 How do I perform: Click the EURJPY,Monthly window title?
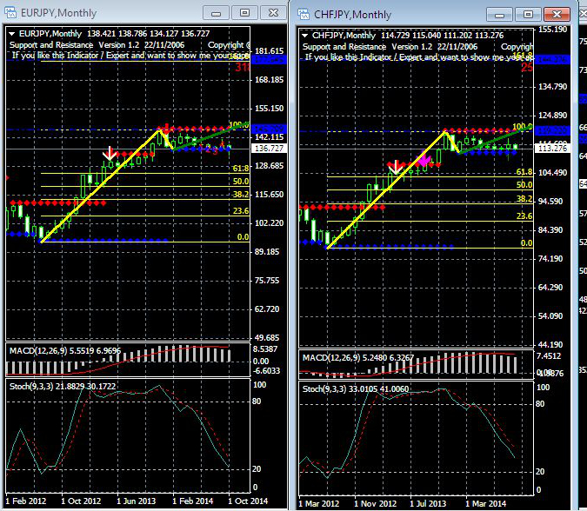pyautogui.click(x=59, y=13)
